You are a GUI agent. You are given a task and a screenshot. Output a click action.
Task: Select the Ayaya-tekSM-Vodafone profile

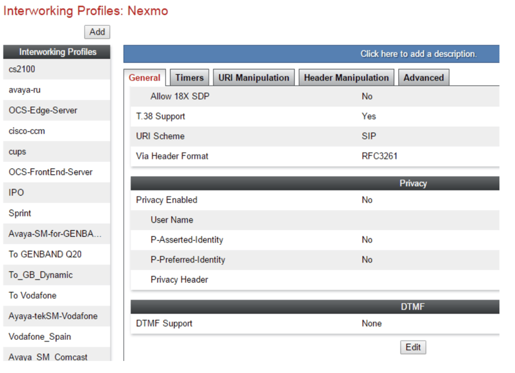pos(57,316)
